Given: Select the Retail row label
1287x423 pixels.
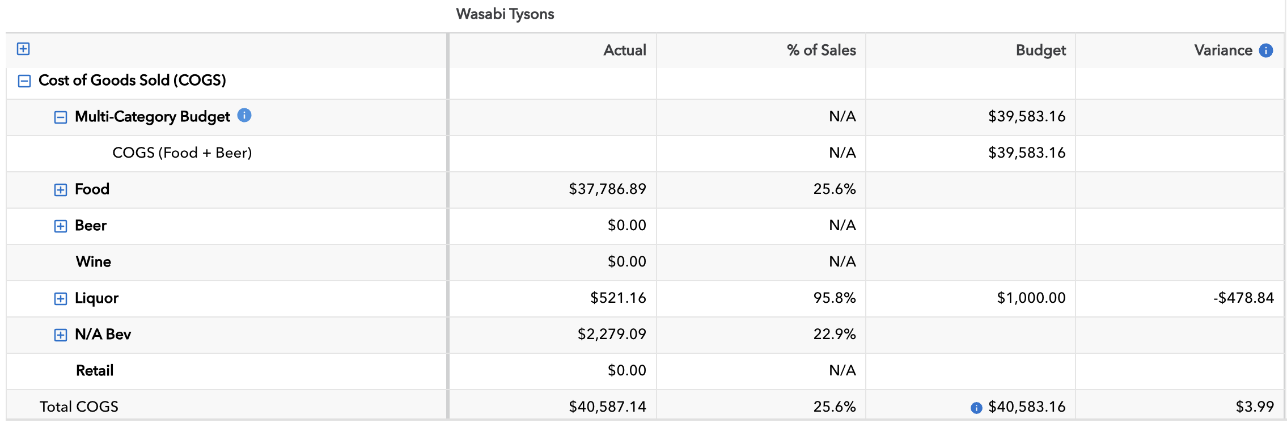Looking at the screenshot, I should (95, 371).
